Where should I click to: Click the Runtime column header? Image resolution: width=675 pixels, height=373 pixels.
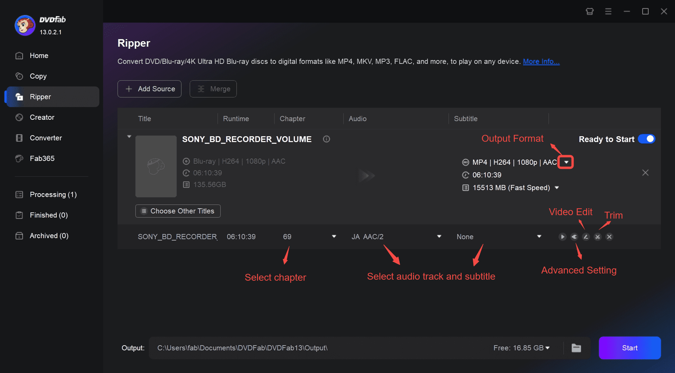[236, 119]
